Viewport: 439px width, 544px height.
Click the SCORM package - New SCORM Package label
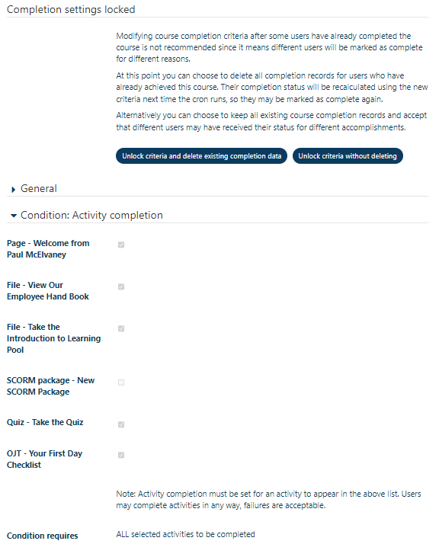click(x=50, y=386)
